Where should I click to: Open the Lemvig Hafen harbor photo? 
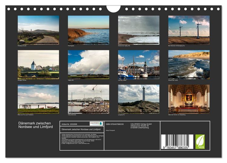click(139, 65)
